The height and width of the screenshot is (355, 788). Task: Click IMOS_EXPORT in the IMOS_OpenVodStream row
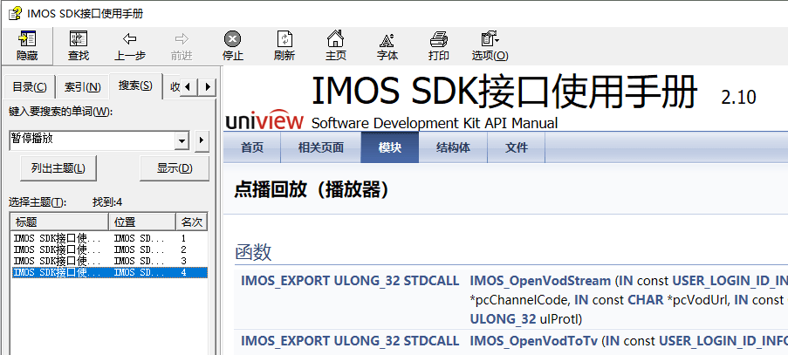[286, 281]
